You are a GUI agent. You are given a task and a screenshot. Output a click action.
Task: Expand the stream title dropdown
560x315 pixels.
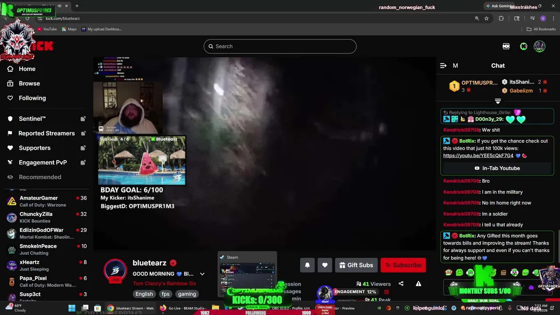pyautogui.click(x=202, y=274)
